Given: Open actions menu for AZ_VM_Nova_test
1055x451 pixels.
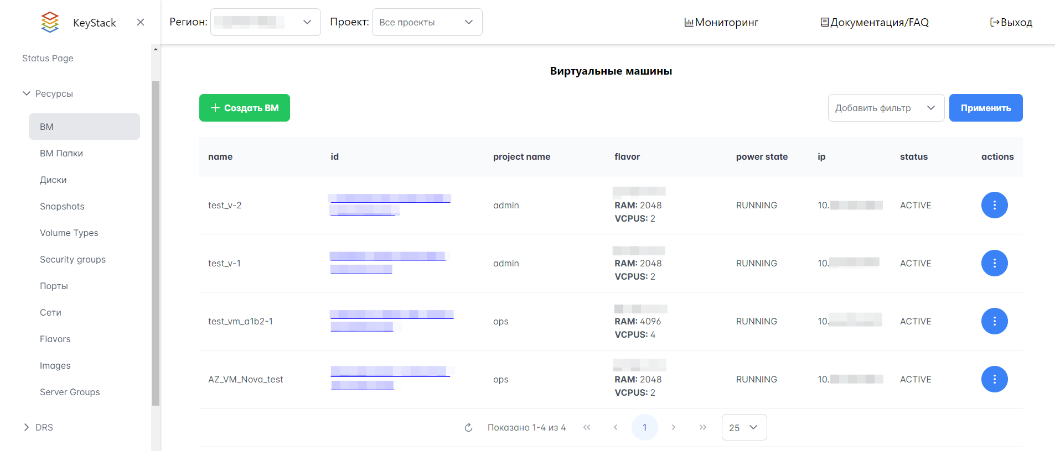Looking at the screenshot, I should point(994,379).
